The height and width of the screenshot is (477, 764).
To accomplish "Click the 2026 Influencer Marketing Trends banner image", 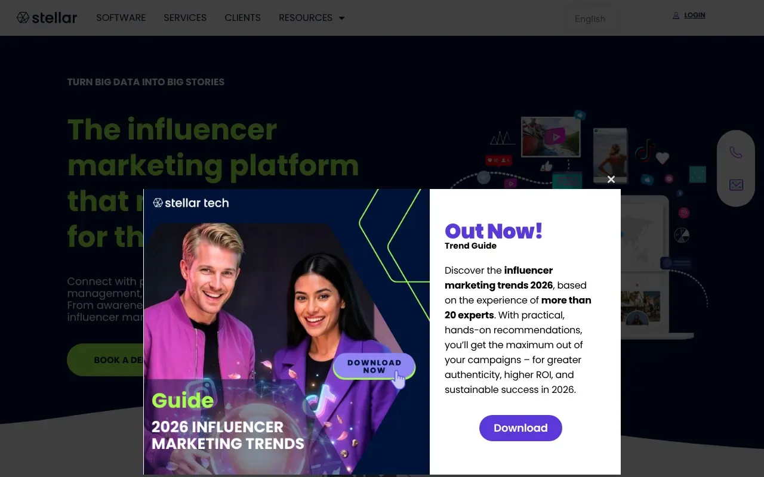I will (x=286, y=332).
